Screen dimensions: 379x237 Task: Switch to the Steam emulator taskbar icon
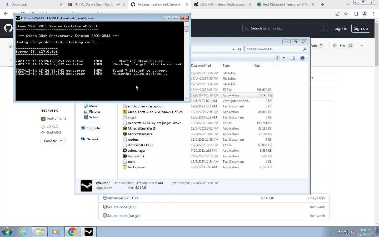point(89,232)
